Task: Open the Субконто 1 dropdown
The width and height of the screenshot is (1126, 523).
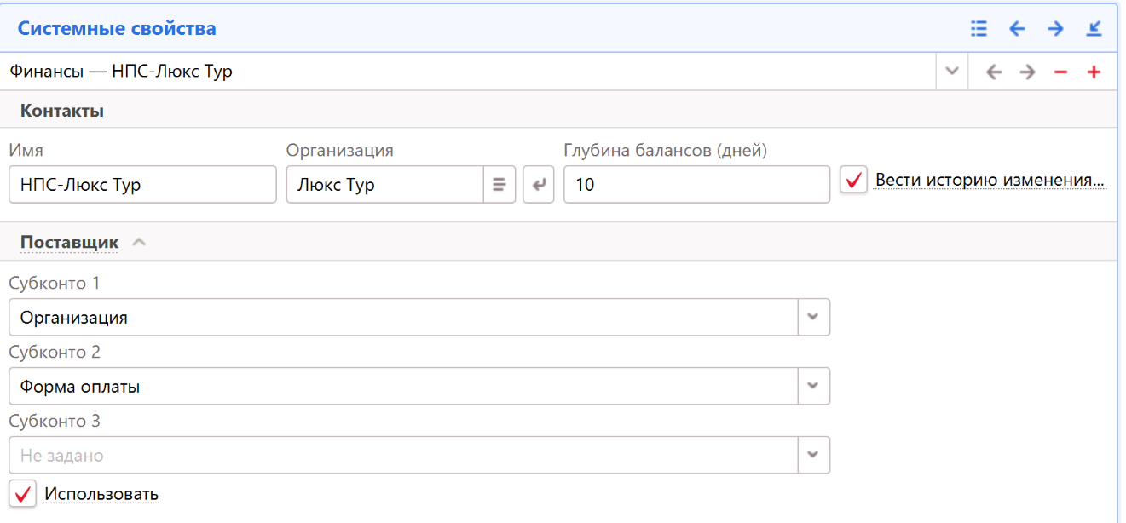Action: (812, 317)
